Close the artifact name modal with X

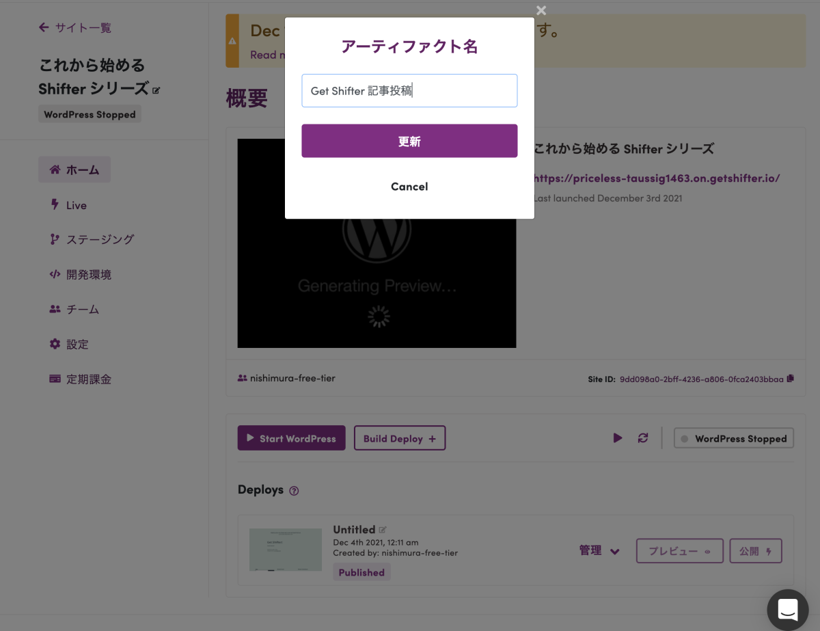(x=541, y=10)
